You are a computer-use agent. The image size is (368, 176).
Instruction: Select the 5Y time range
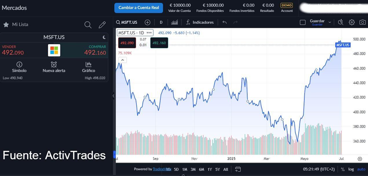(x=217, y=169)
